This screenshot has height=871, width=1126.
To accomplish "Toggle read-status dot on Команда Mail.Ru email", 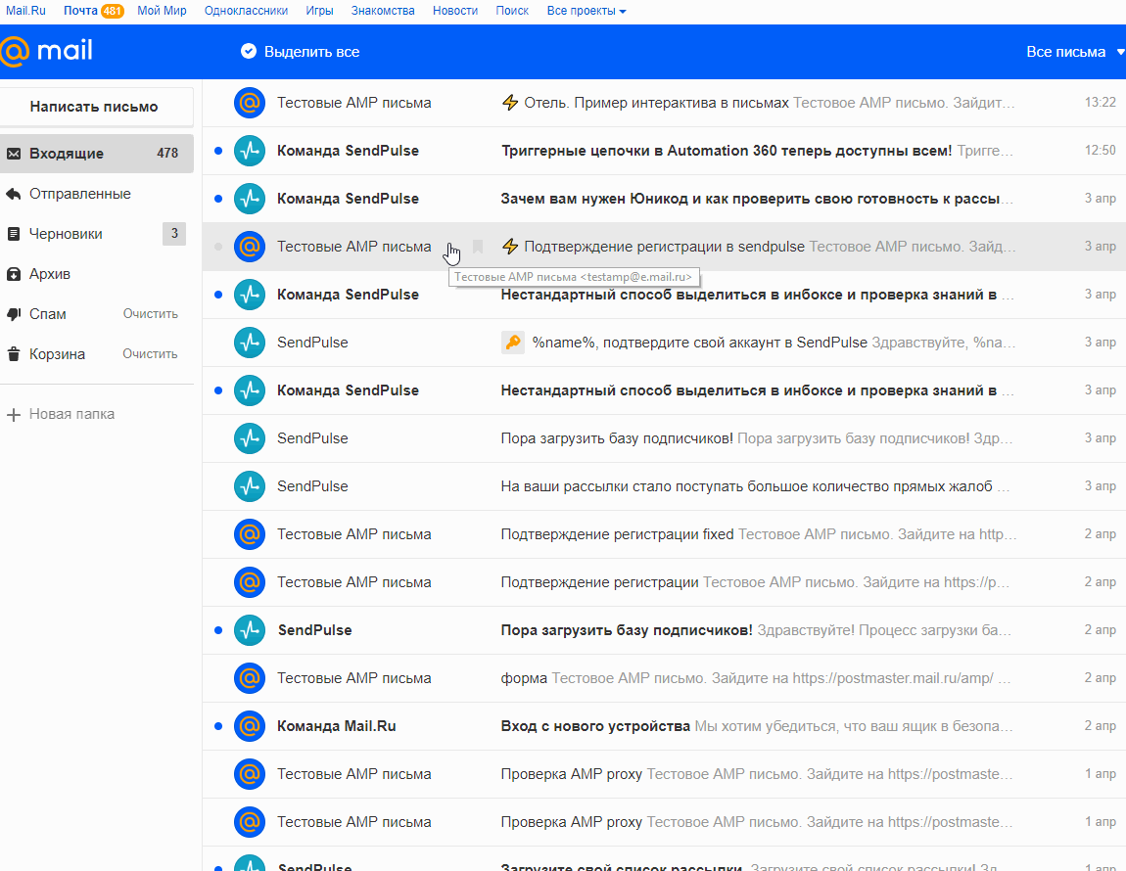I will point(218,726).
